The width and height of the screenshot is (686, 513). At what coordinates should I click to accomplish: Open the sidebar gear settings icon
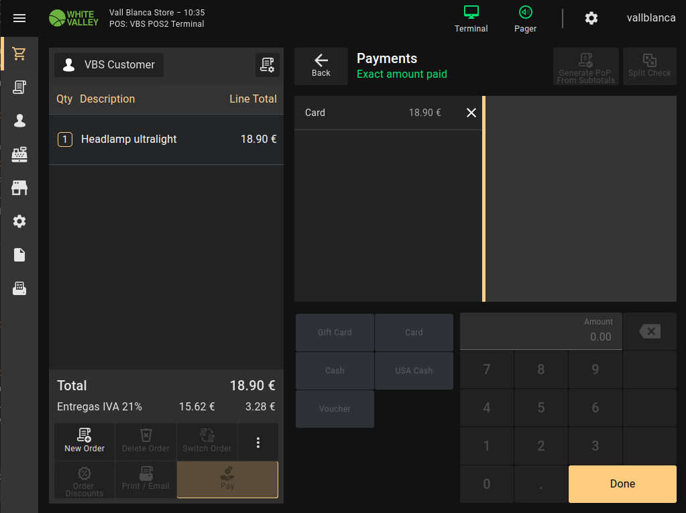[19, 221]
